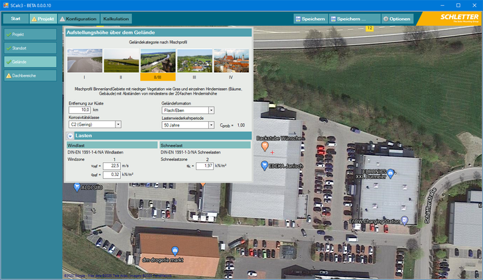This screenshot has height=280, width=483.
Task: Select terrain category I thumbnail
Action: tap(85, 60)
